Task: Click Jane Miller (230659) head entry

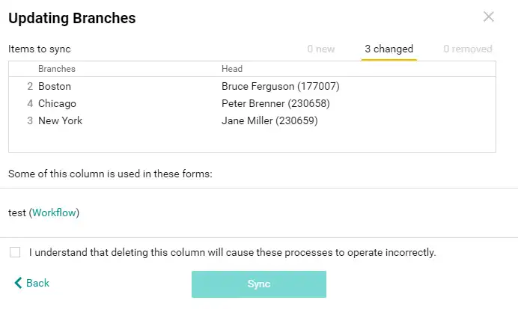Action: pos(269,120)
